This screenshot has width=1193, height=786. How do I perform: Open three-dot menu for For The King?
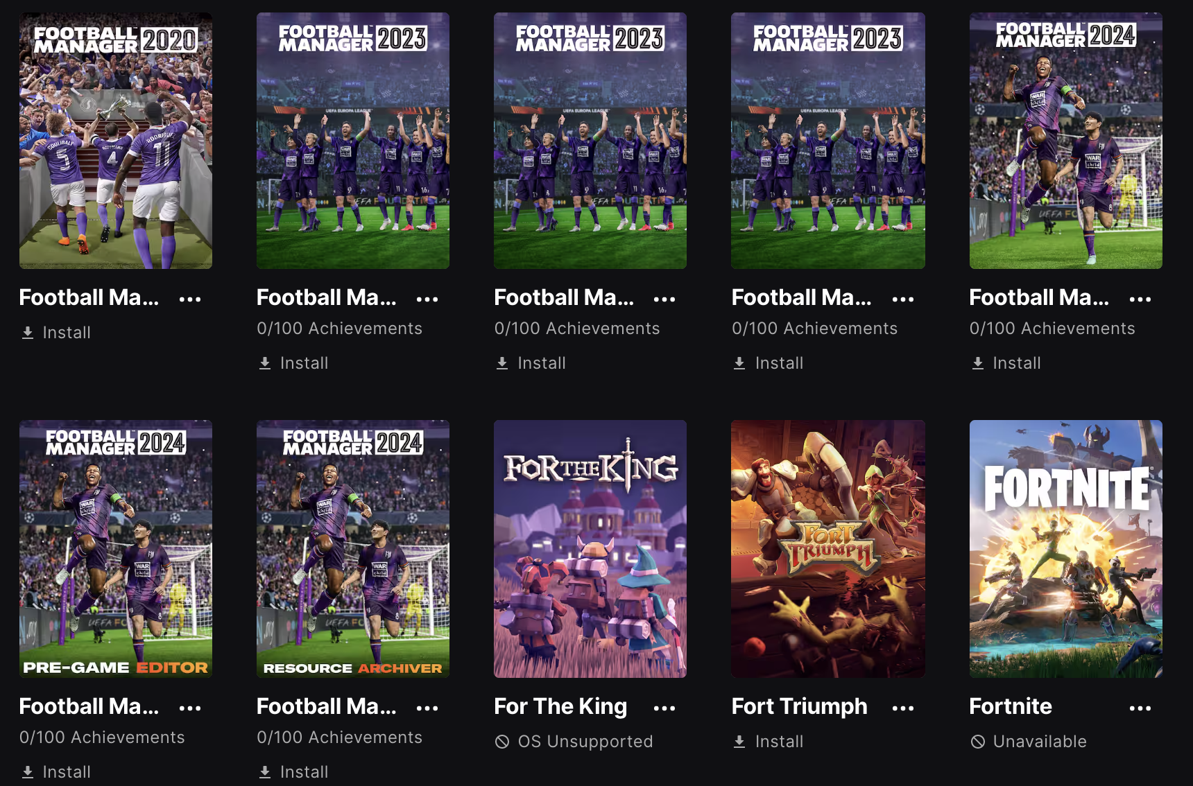tap(664, 708)
